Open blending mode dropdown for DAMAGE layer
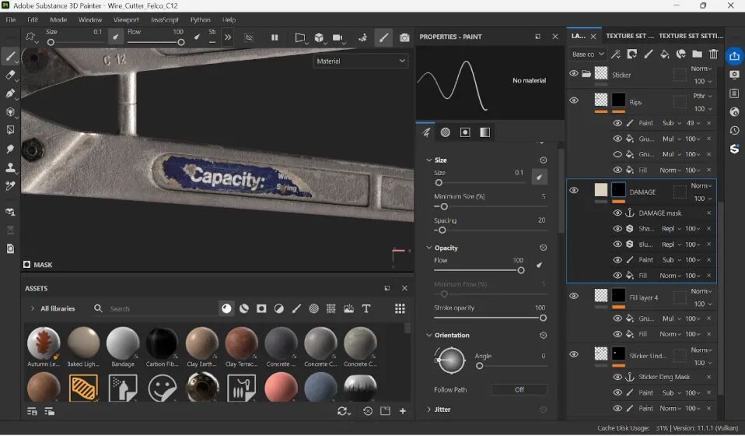 pyautogui.click(x=701, y=186)
